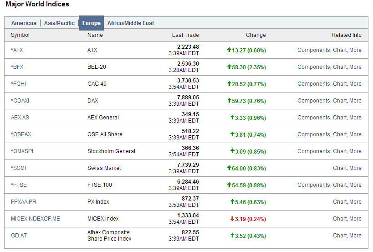Switch to the Americas tab
Screen dimensions: 373x252
[24, 23]
